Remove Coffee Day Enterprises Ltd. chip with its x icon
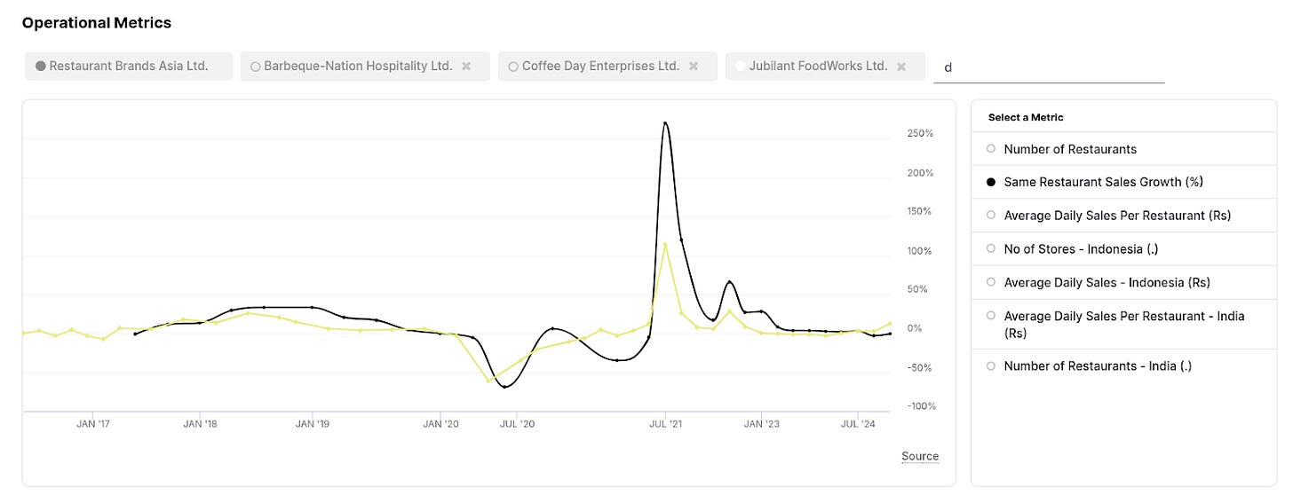 coord(694,67)
